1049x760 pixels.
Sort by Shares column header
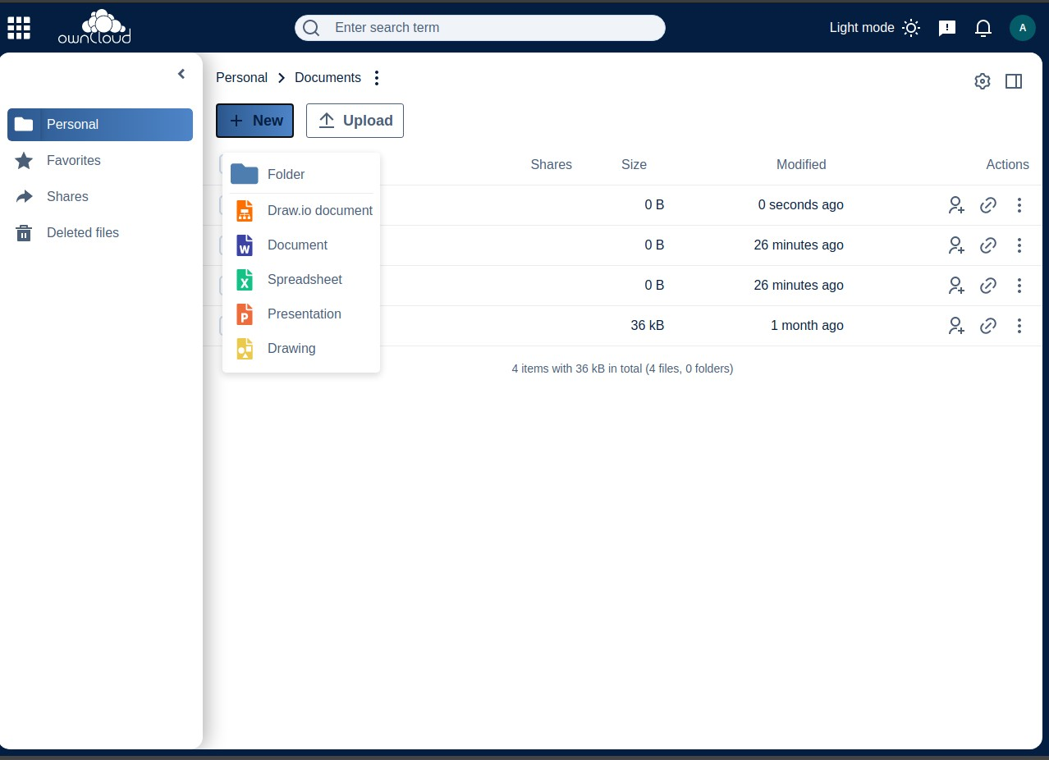pyautogui.click(x=551, y=165)
